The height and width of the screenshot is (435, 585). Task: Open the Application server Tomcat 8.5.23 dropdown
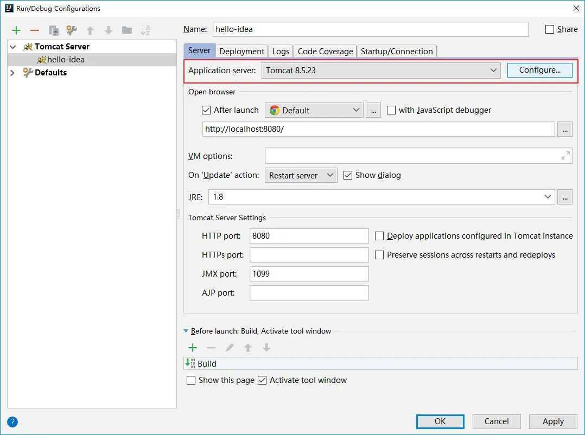point(381,71)
